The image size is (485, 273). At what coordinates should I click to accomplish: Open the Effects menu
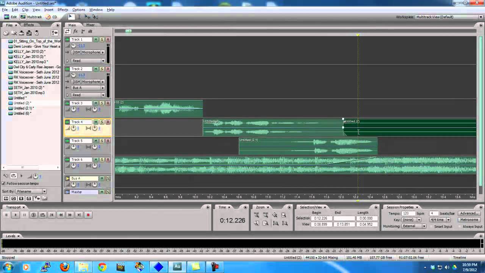(63, 10)
